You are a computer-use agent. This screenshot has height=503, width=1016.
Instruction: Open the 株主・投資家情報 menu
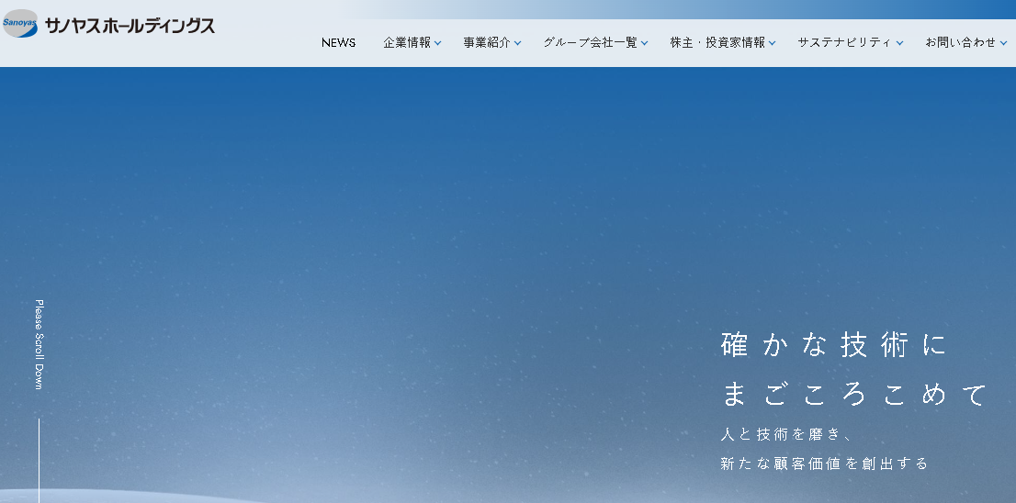[x=717, y=43]
